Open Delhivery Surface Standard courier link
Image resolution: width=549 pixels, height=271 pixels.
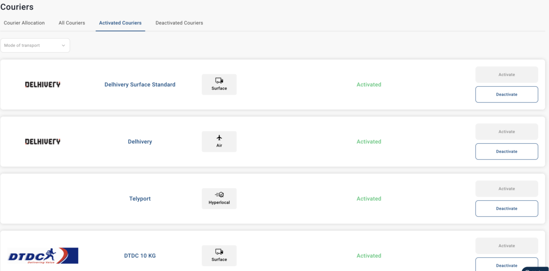tap(140, 84)
